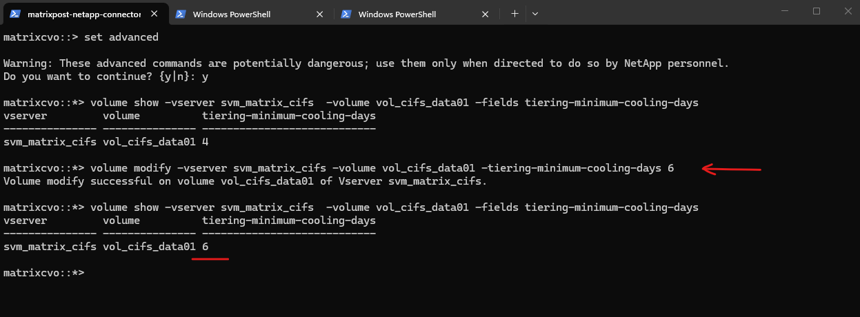The width and height of the screenshot is (860, 317).
Task: Click the "set advanced" command text
Action: [121, 37]
